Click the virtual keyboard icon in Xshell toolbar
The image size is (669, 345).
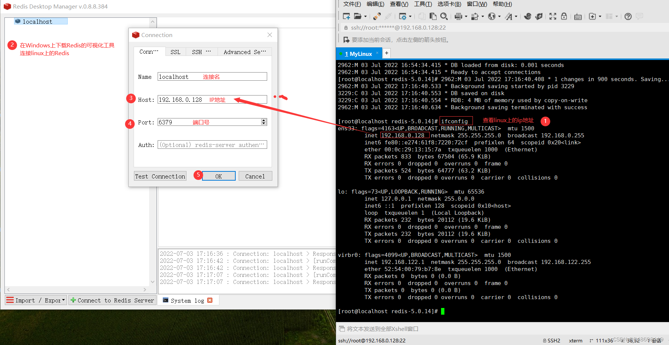(578, 17)
